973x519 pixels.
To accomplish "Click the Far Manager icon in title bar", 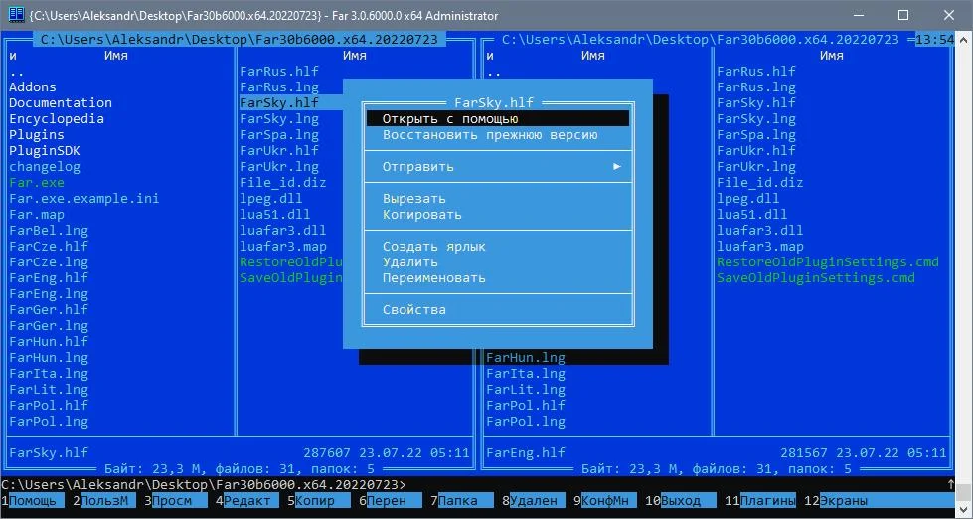I will coord(16,15).
